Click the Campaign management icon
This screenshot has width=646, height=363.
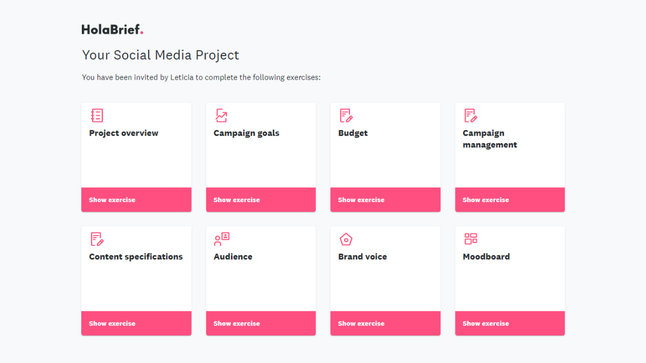(x=470, y=115)
